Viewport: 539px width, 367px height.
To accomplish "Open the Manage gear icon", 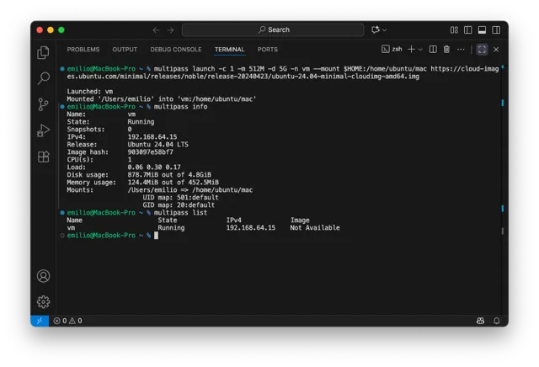I will click(x=44, y=301).
